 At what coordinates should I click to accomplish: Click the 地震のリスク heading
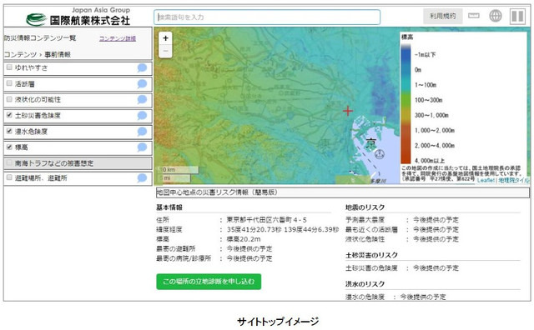(x=365, y=207)
